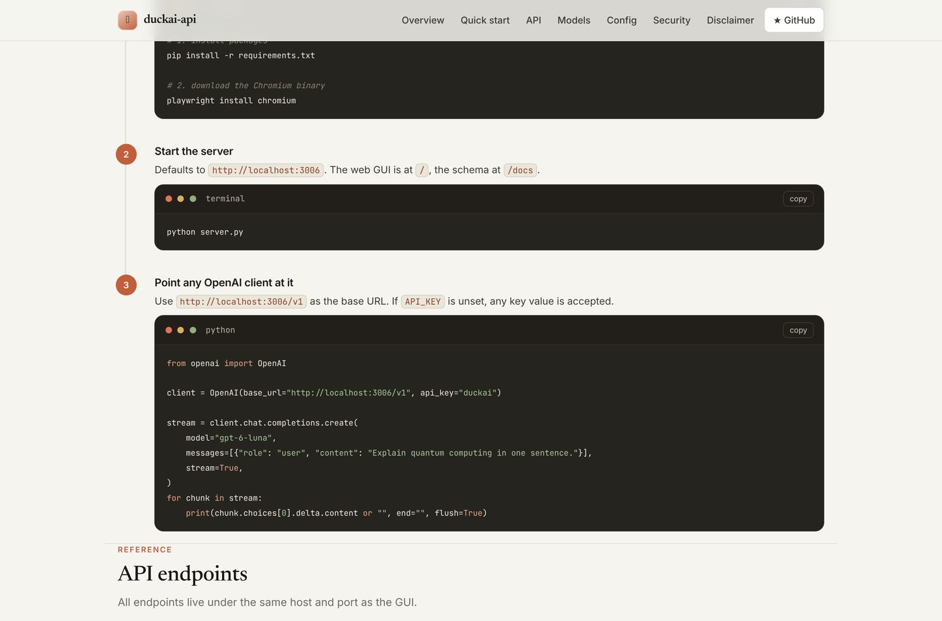This screenshot has height=621, width=942.
Task: Open the duckai-api home title link
Action: pyautogui.click(x=170, y=20)
